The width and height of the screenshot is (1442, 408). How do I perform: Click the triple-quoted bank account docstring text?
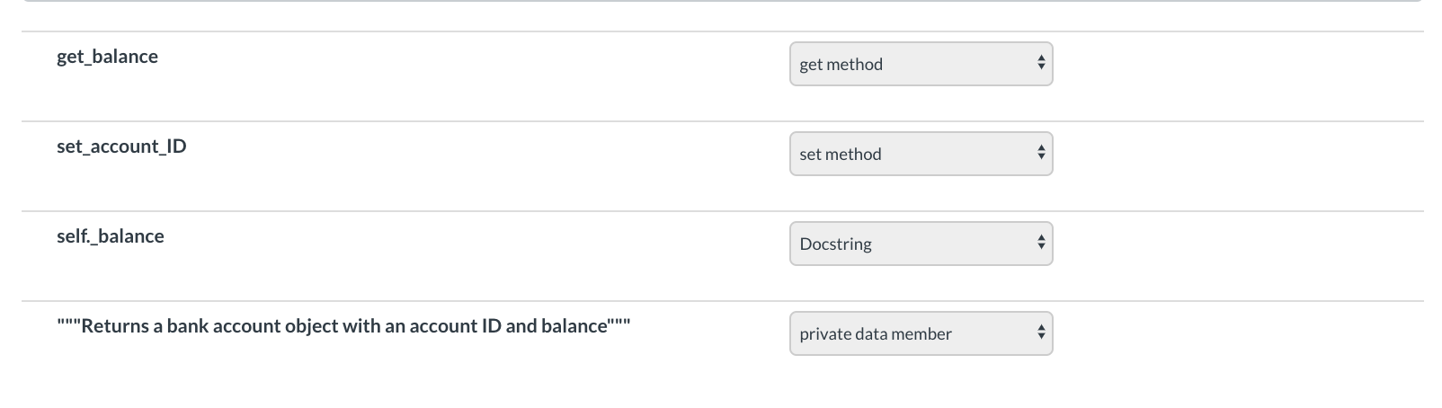pos(343,326)
